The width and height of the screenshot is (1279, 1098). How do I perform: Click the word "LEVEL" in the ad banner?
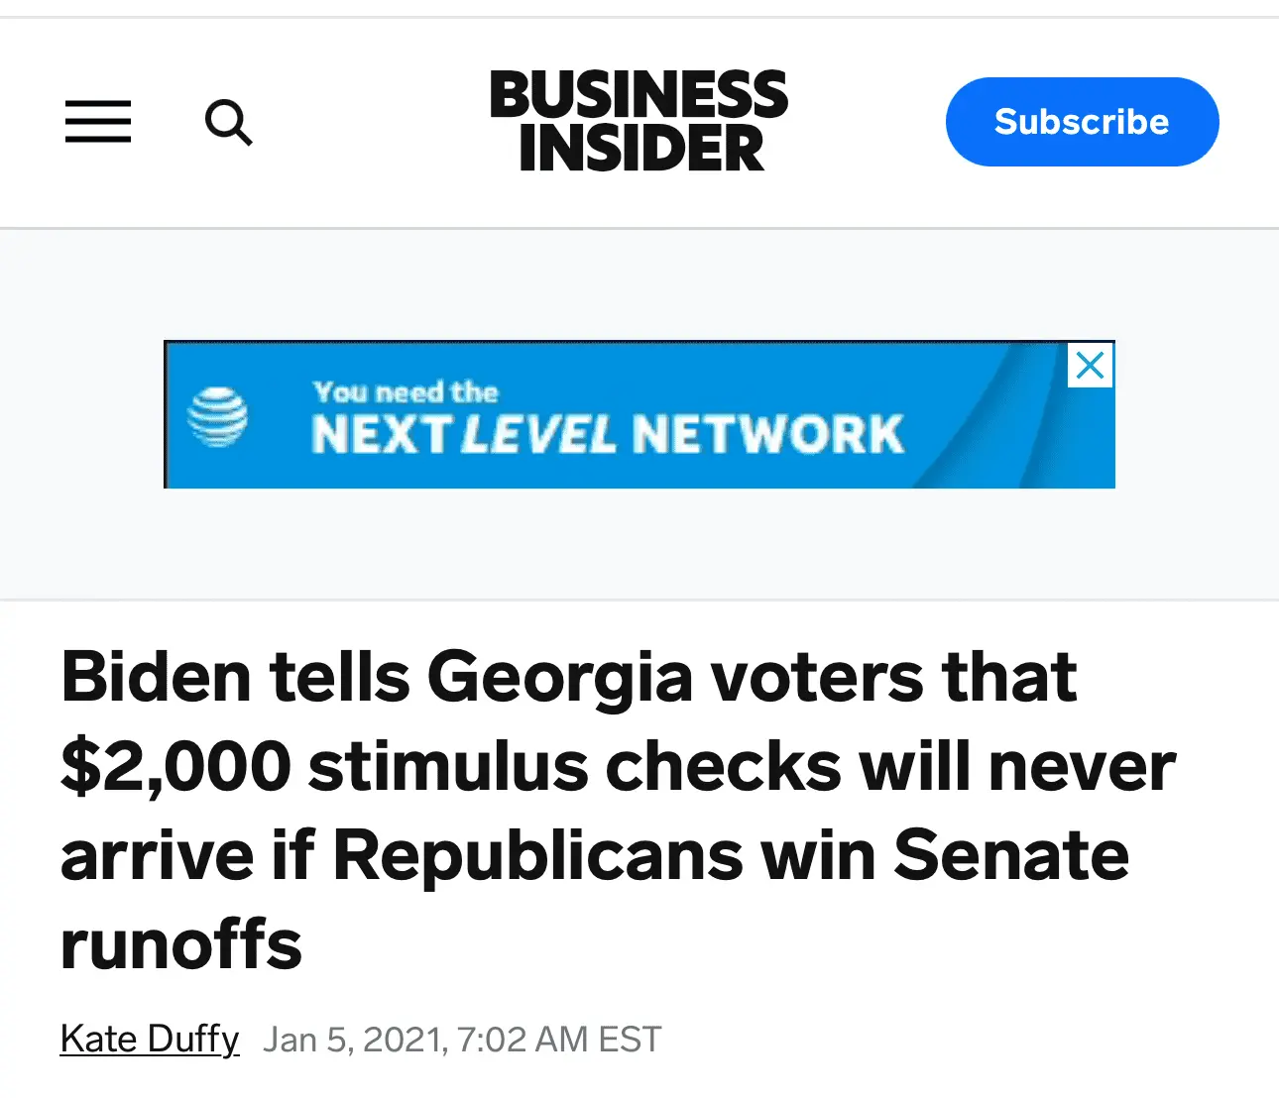click(x=538, y=434)
